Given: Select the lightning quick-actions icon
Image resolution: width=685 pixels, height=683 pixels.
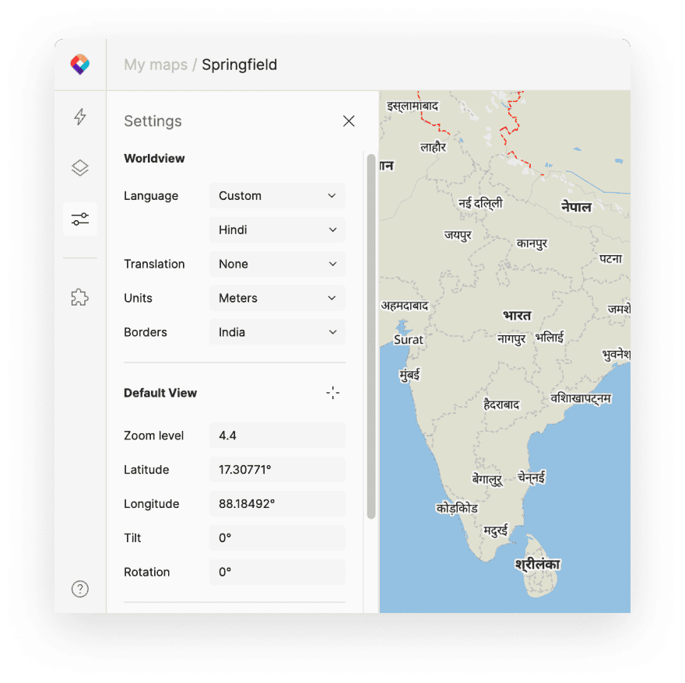Looking at the screenshot, I should pos(79,116).
